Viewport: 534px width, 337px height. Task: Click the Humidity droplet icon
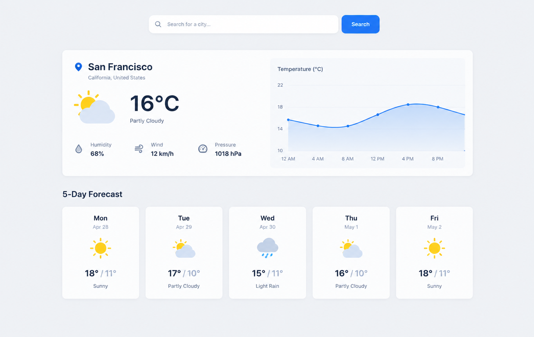79,149
